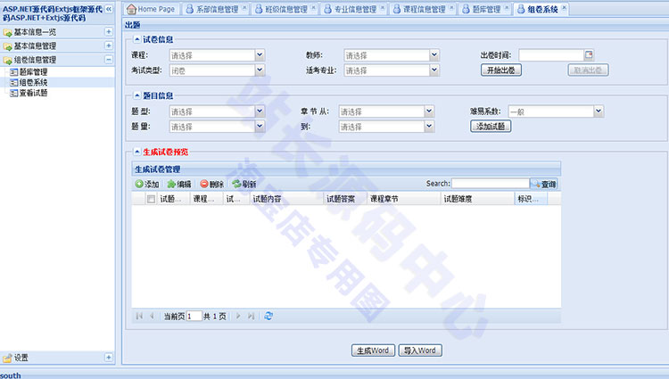The image size is (669, 379).
Task: Tick the select-all checkbox in grid header
Action: point(151,199)
